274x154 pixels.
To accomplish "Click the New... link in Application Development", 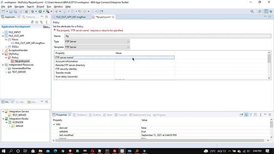I will pyautogui.click(x=46, y=27).
